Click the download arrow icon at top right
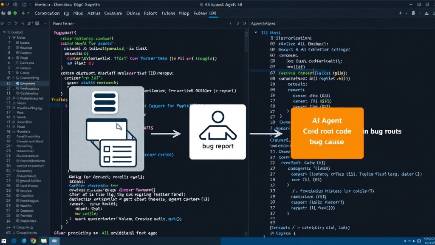This screenshot has width=435, height=245. tap(400, 13)
